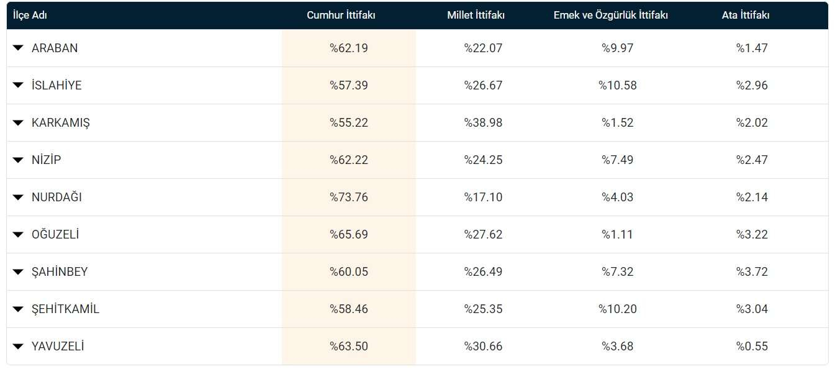
Task: Click the %10.58 Emek ve Özgürlük value
Action: [x=618, y=85]
